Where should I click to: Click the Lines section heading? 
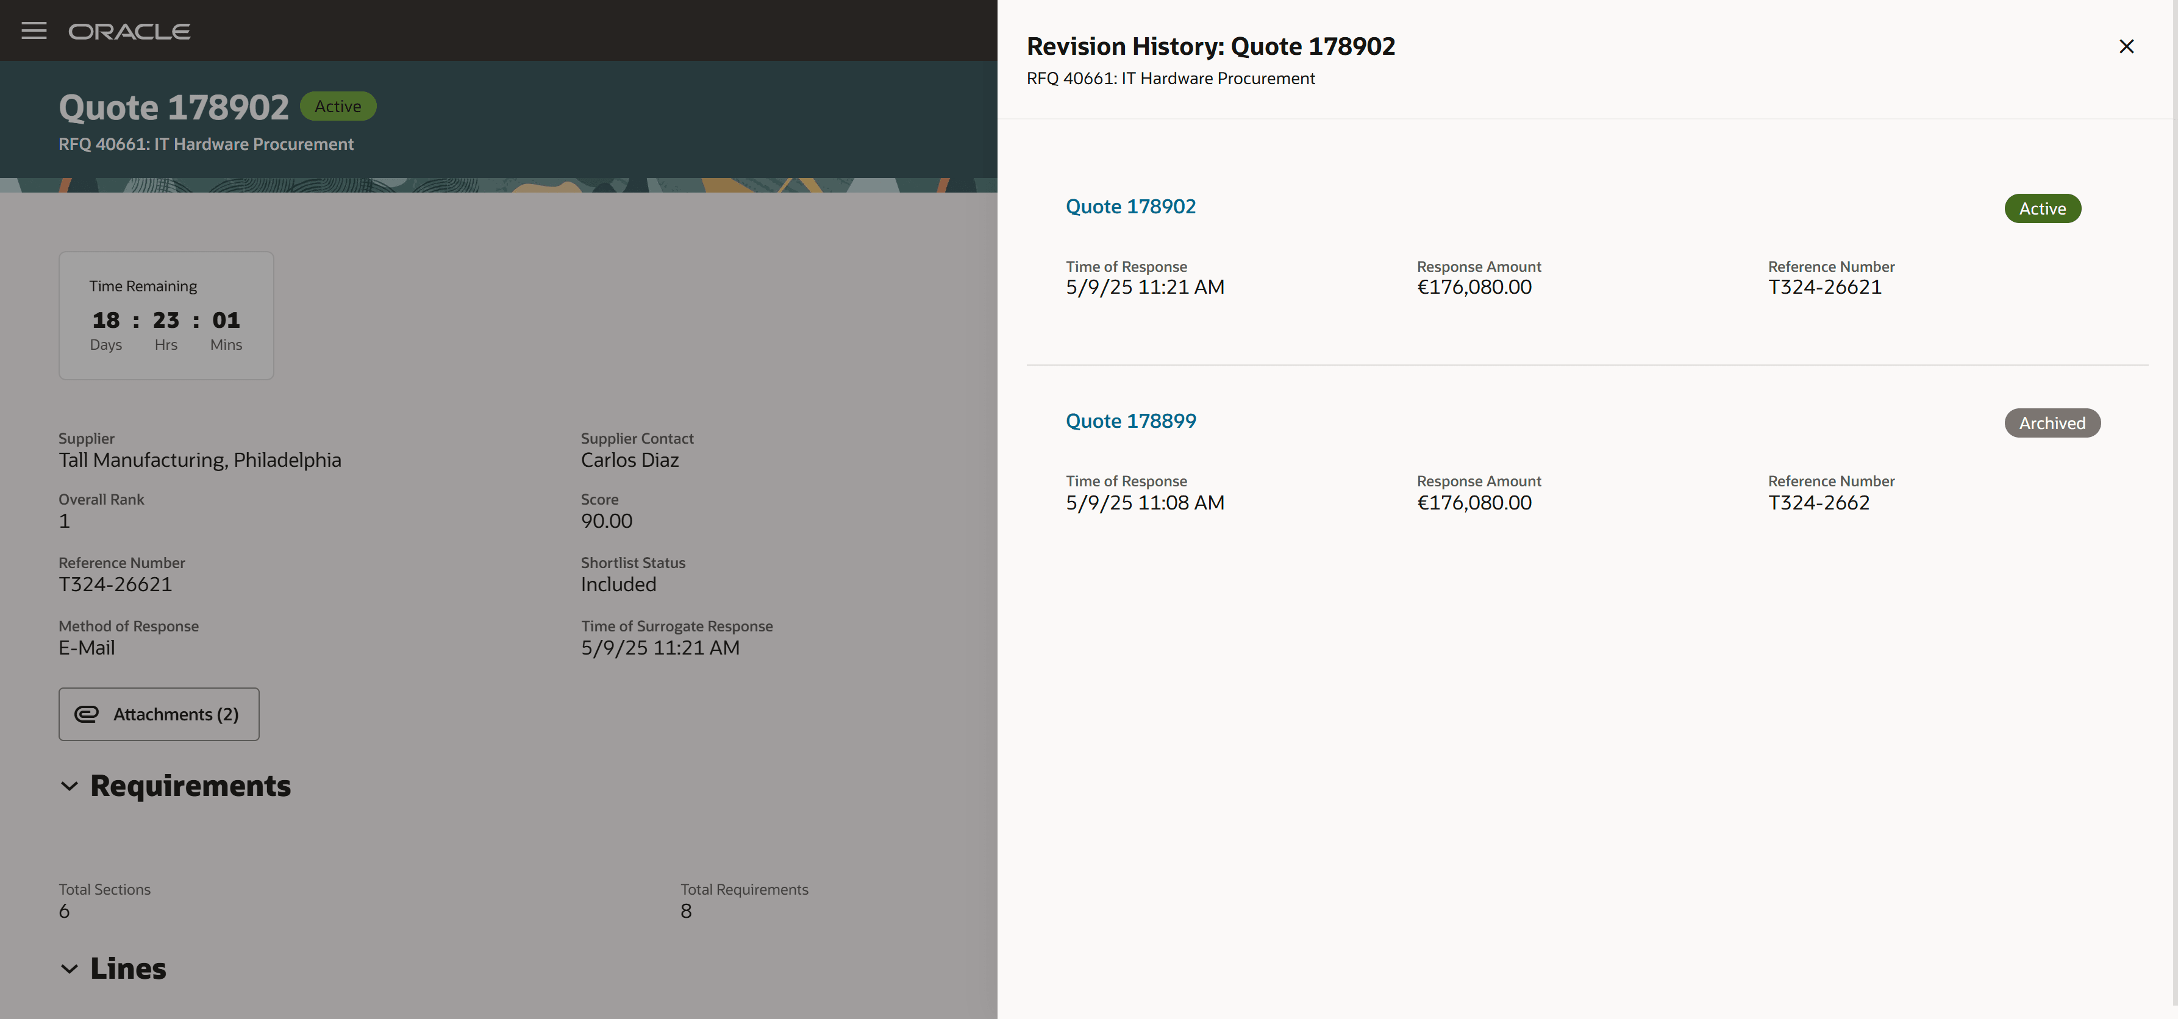(x=129, y=968)
